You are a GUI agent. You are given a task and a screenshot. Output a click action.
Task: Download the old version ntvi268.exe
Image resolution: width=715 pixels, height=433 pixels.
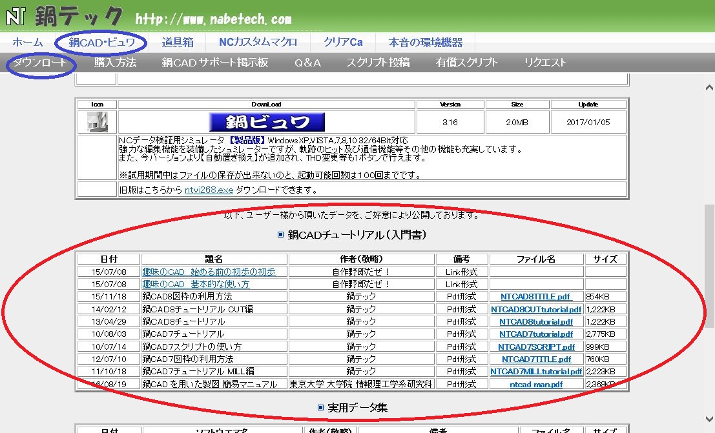(209, 190)
